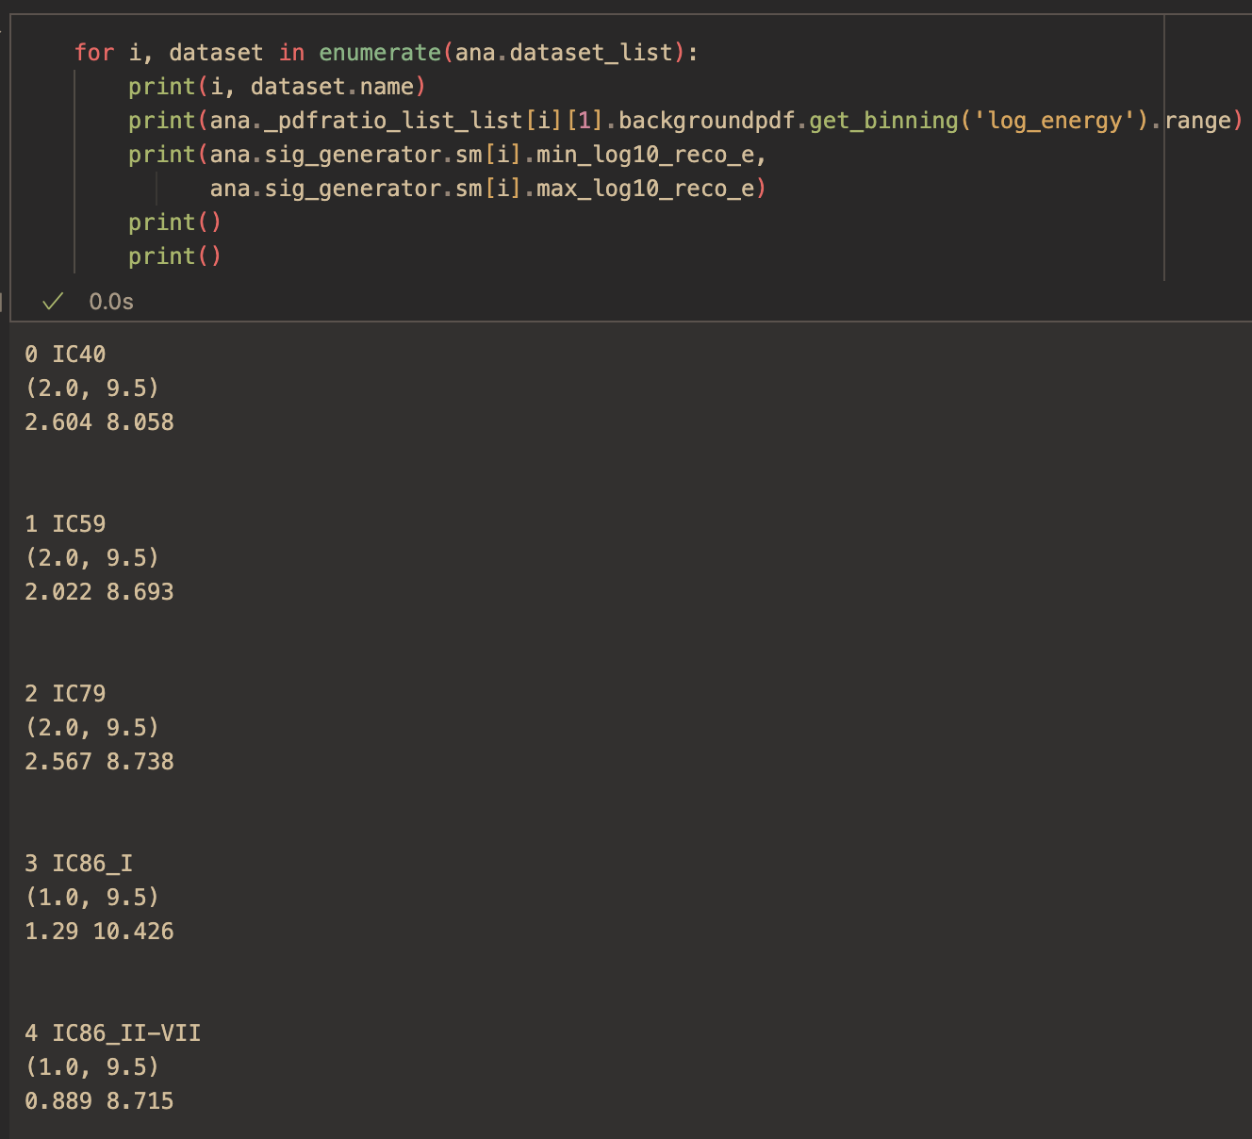Click the 0.0s execution time indicator

click(x=109, y=302)
